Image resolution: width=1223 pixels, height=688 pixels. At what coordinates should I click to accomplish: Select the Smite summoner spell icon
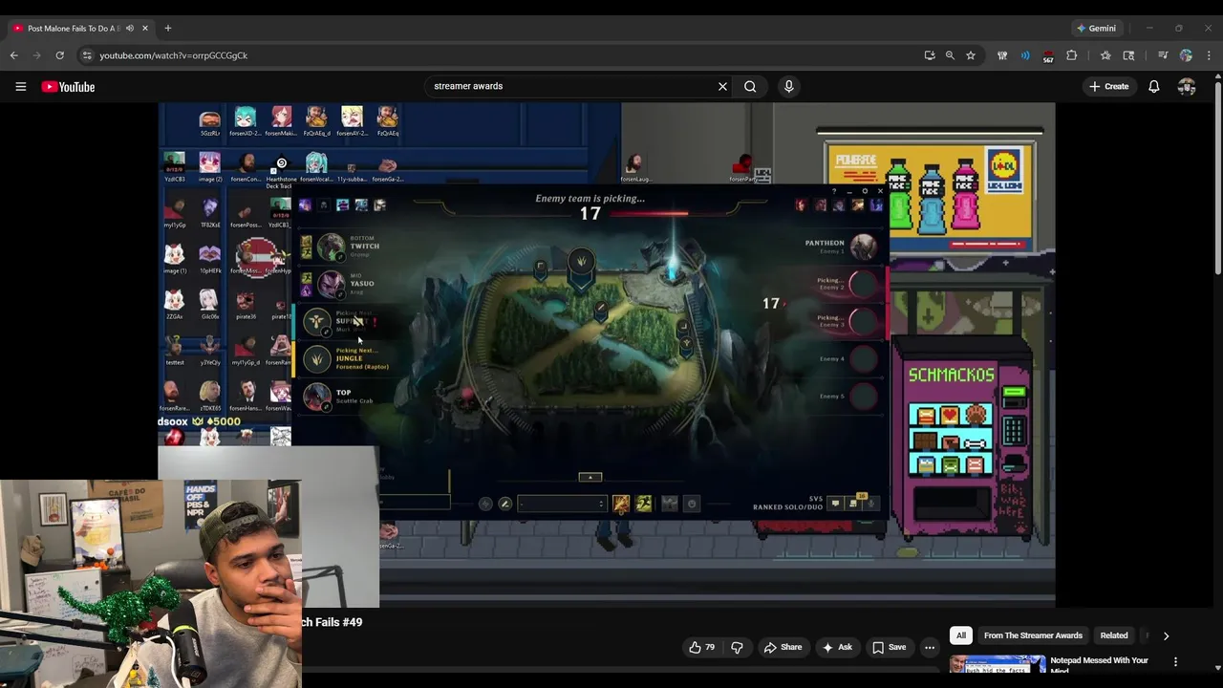click(621, 504)
